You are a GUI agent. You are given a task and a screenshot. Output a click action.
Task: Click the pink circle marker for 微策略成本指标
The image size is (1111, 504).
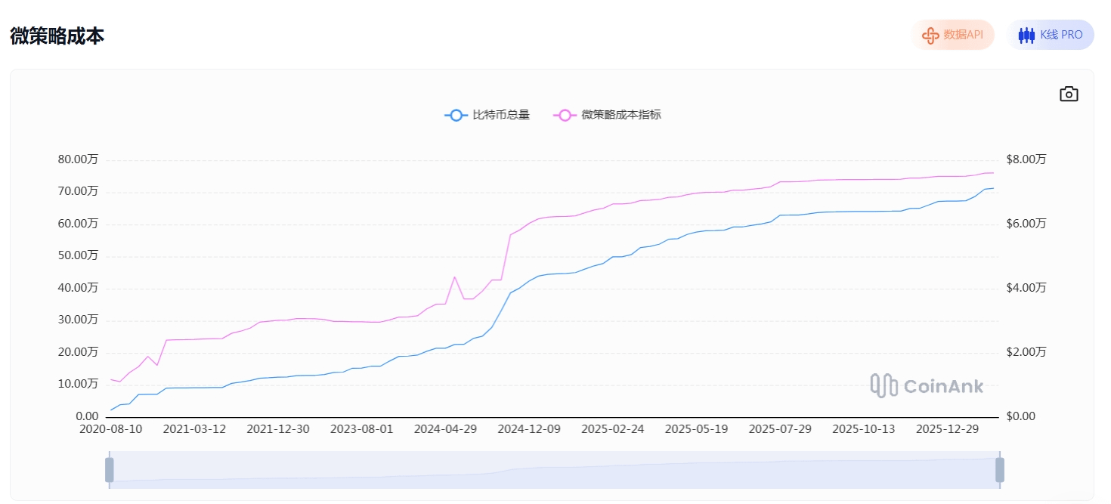point(564,115)
